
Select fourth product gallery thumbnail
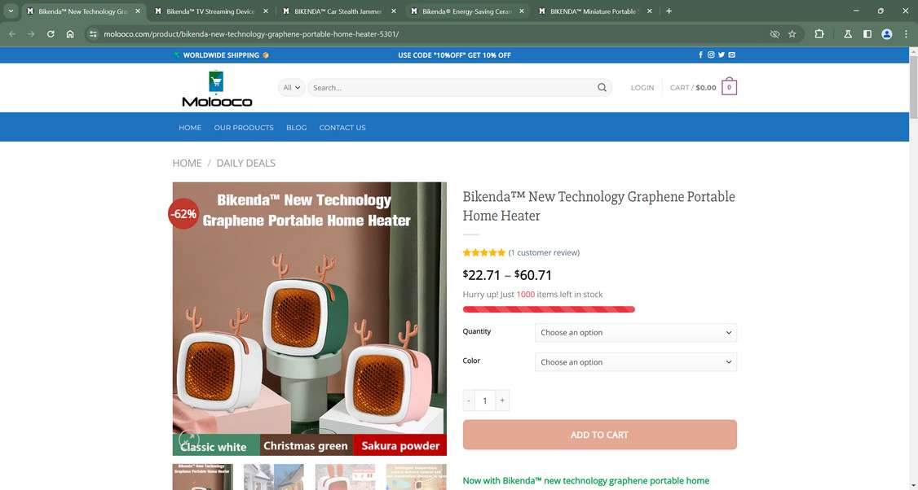(x=417, y=477)
